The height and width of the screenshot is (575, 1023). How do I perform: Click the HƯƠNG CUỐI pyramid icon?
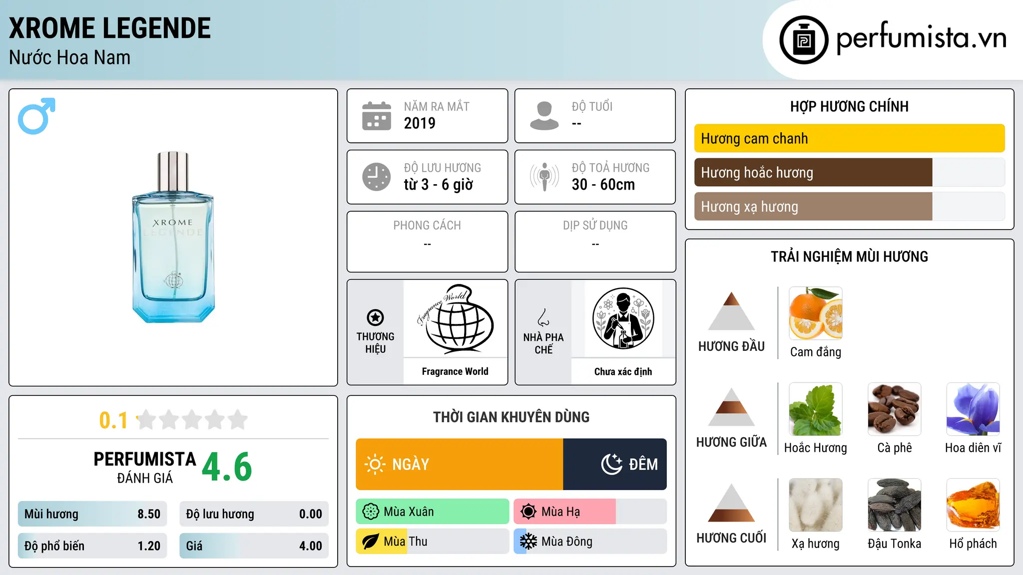coord(731,502)
